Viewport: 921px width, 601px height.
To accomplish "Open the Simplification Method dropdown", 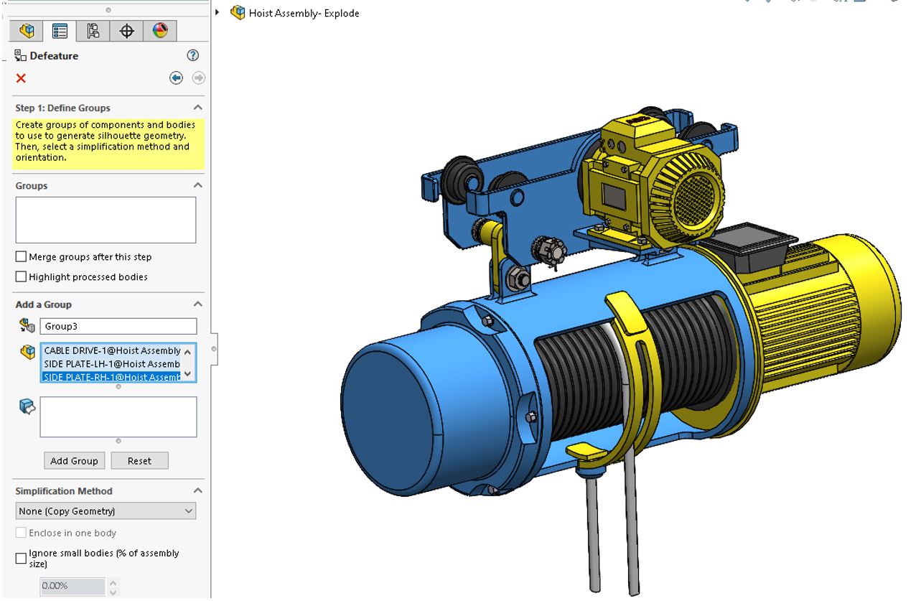I will click(x=106, y=511).
